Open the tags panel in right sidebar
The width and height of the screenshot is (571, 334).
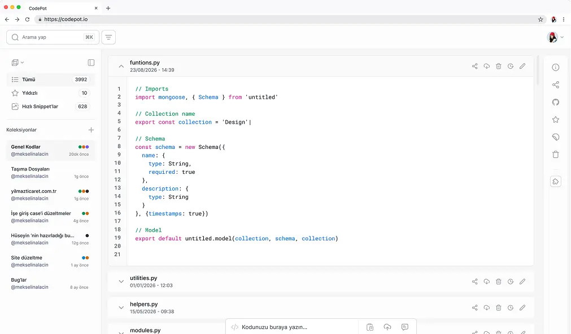click(x=556, y=137)
